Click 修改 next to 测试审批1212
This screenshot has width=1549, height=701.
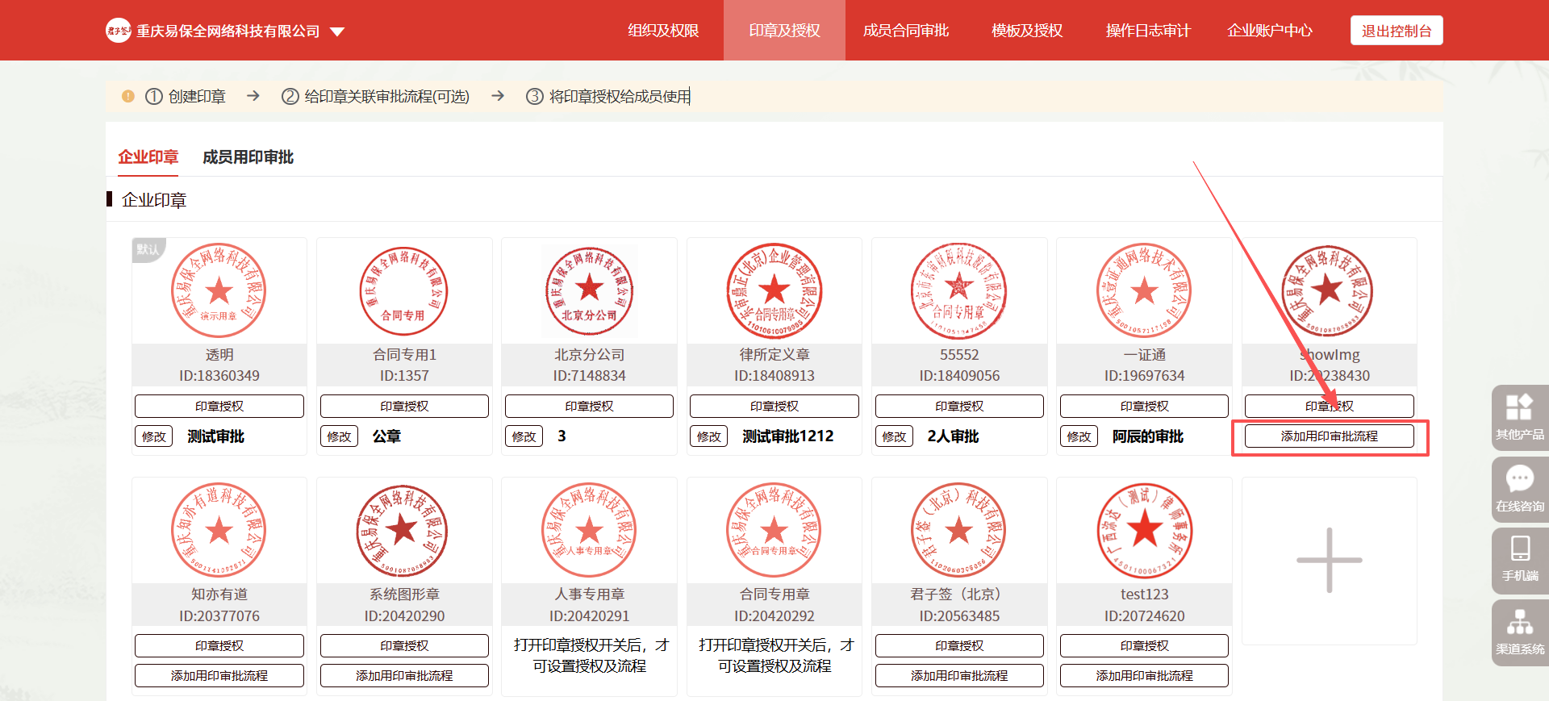(708, 436)
